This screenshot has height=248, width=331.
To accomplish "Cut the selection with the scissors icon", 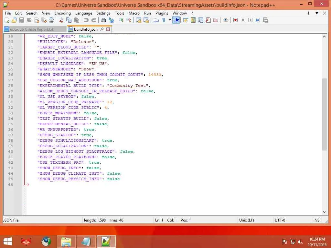I will click(x=61, y=20).
